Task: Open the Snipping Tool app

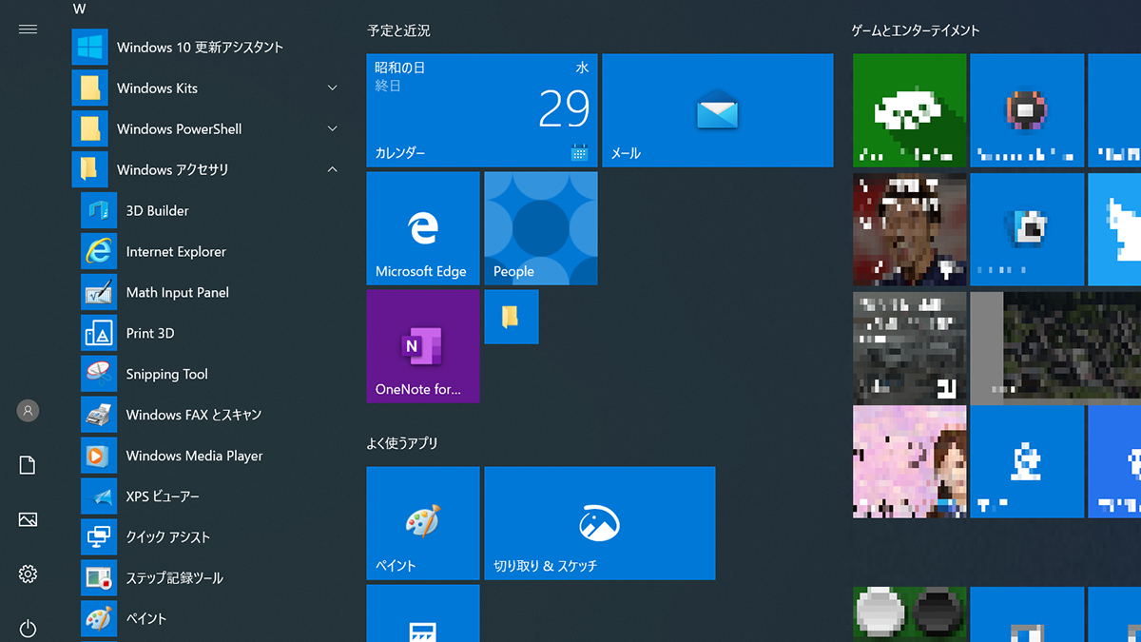Action: (166, 375)
